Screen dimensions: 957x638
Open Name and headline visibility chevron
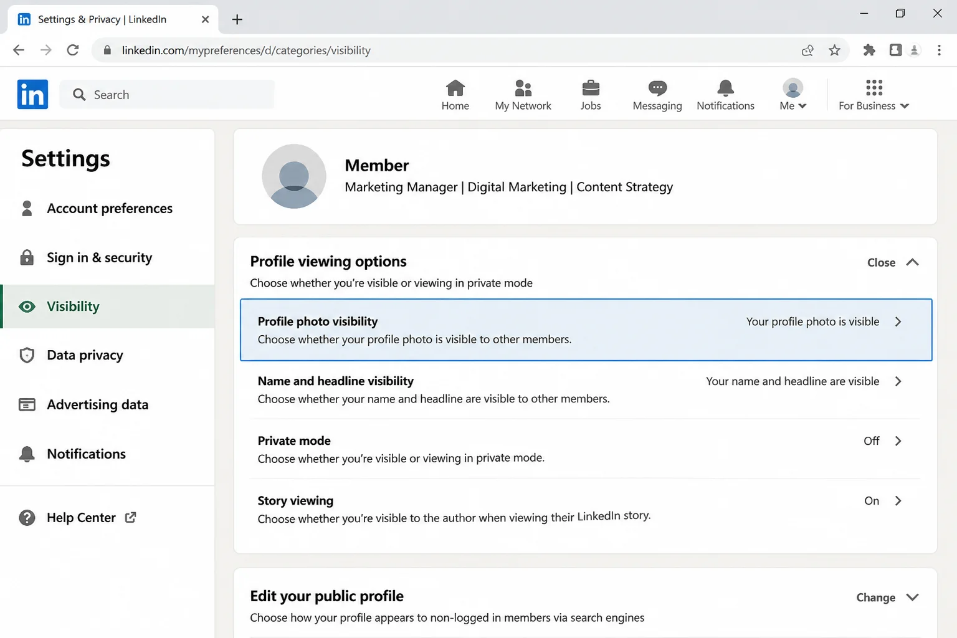[898, 381]
